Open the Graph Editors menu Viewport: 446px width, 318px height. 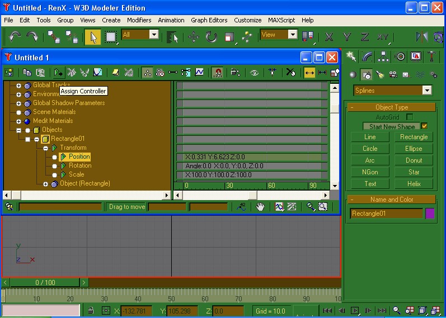pyautogui.click(x=209, y=20)
